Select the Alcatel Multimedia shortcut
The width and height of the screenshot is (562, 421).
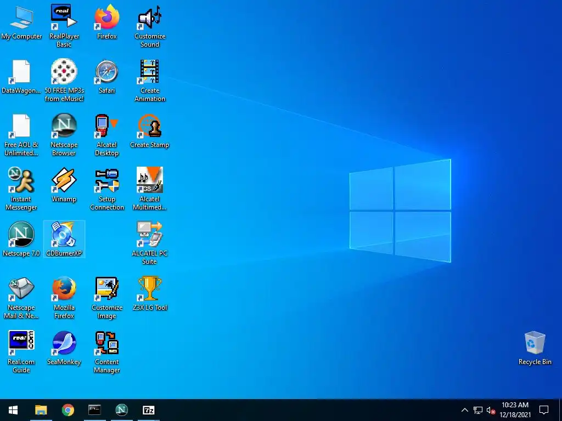tap(150, 189)
